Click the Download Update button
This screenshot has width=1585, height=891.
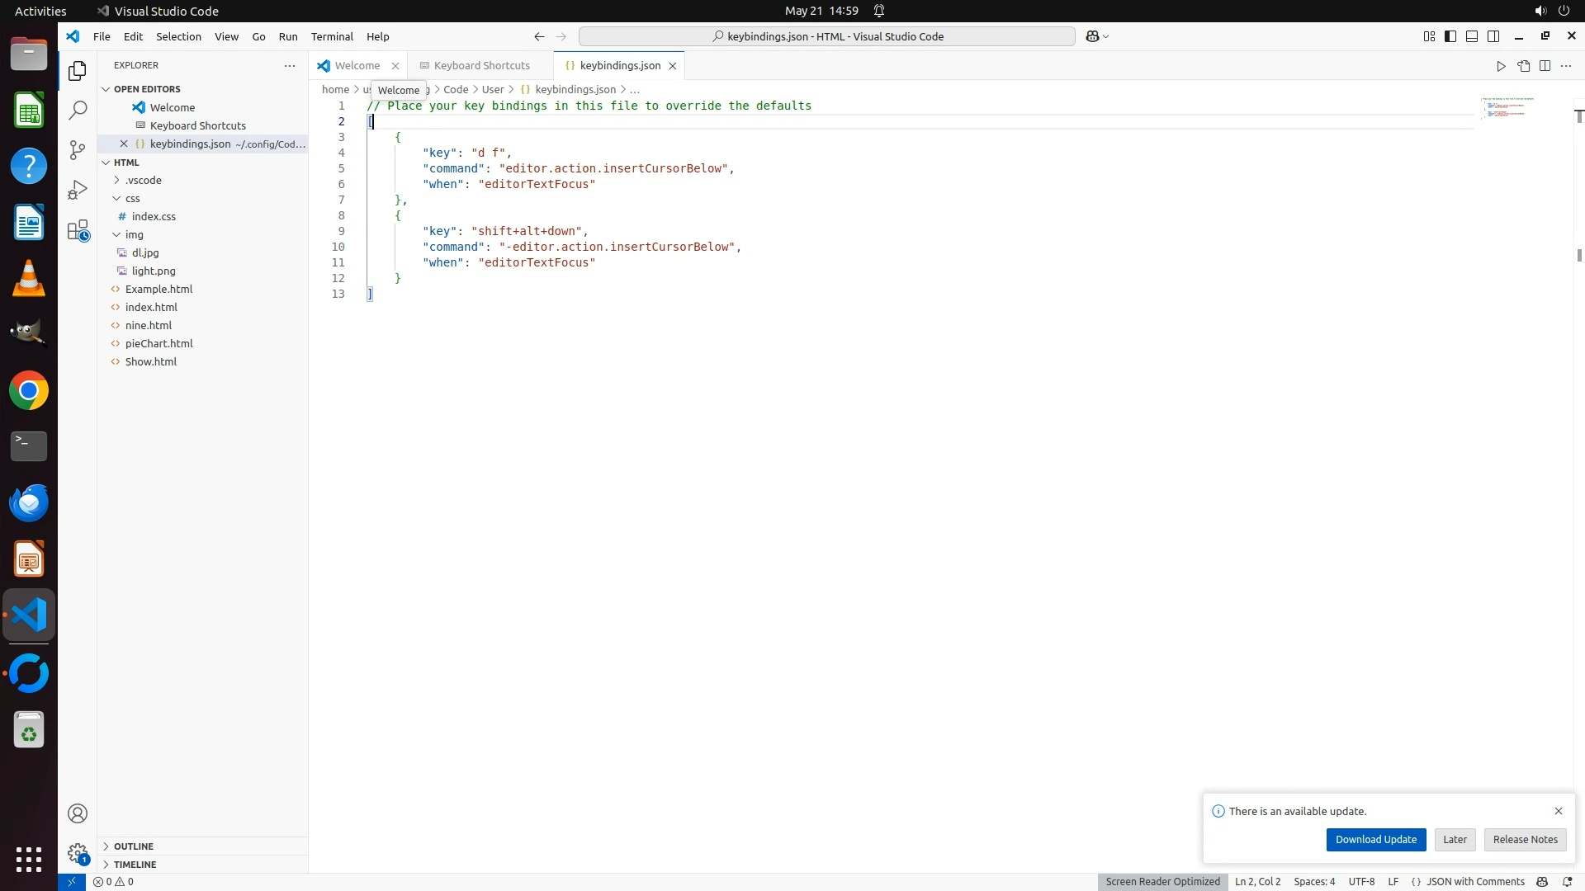[1375, 839]
